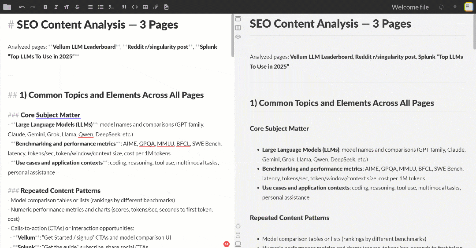Click the Welcome file title field
Image resolution: width=476 pixels, height=248 pixels.
tap(410, 7)
